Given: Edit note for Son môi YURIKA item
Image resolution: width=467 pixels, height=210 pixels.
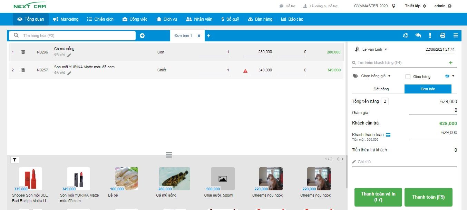Looking at the screenshot, I should [x=69, y=73].
